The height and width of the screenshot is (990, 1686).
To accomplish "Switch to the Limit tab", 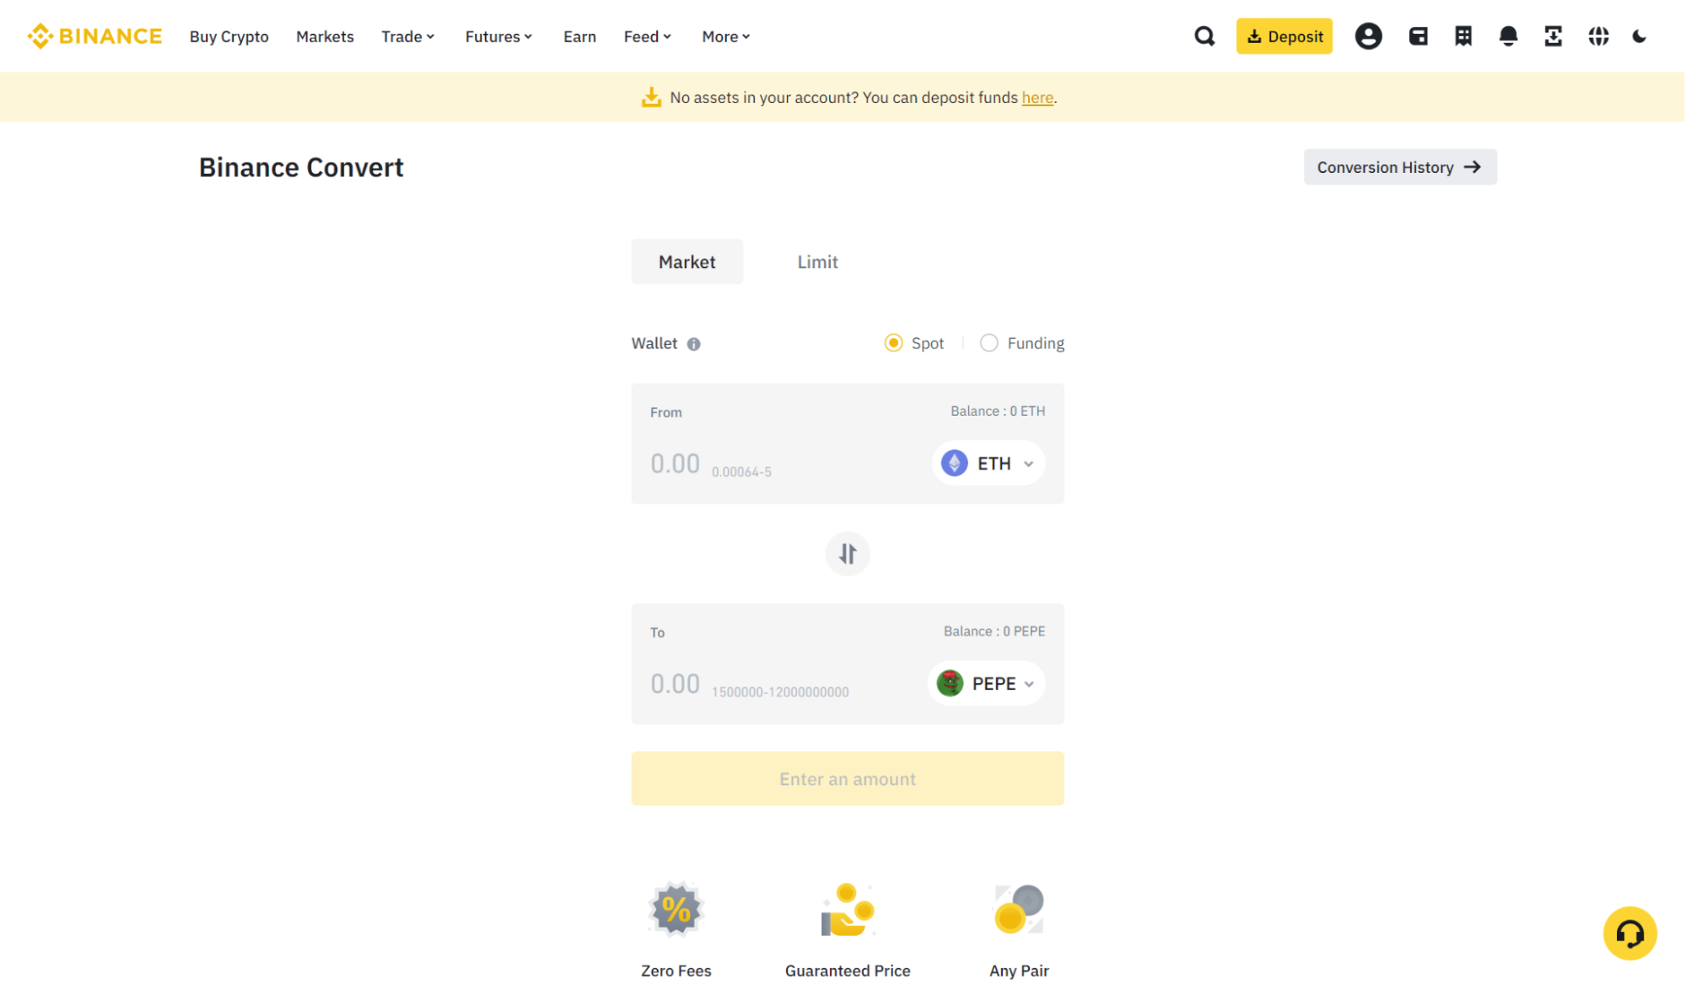I will click(x=817, y=262).
